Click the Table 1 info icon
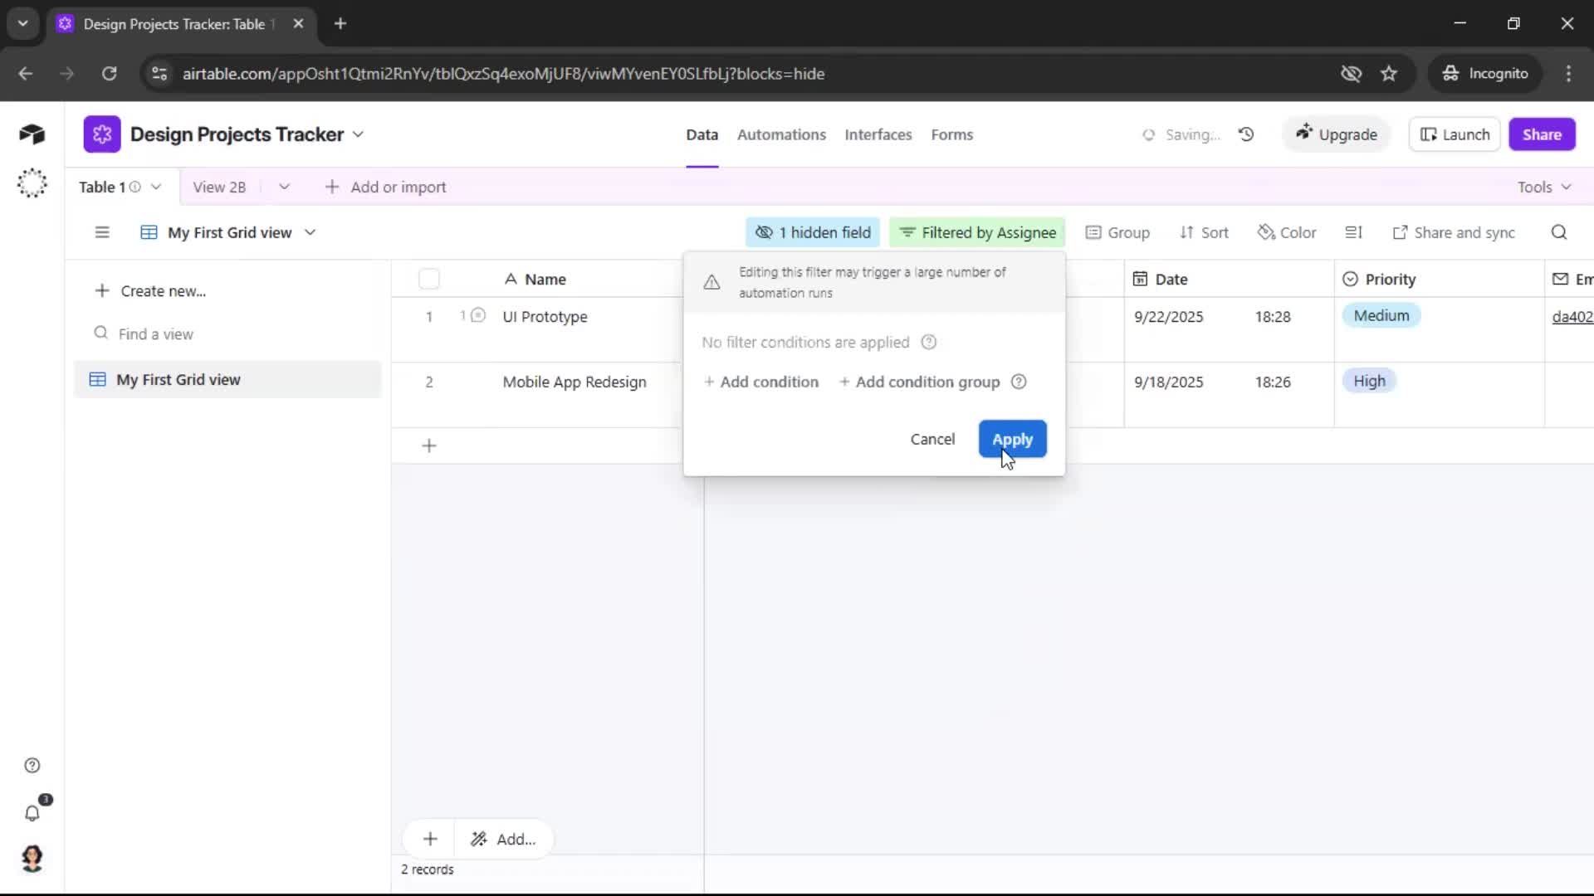The width and height of the screenshot is (1594, 896). click(134, 187)
